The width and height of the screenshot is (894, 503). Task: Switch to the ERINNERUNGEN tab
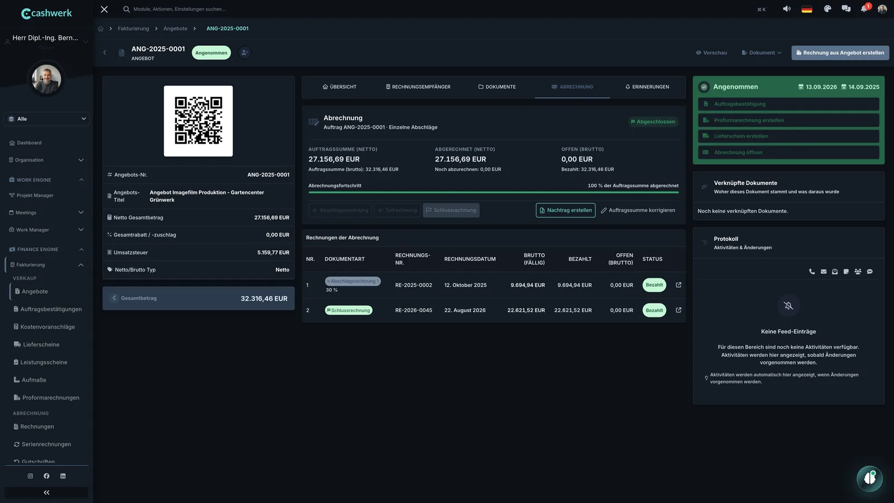(647, 87)
